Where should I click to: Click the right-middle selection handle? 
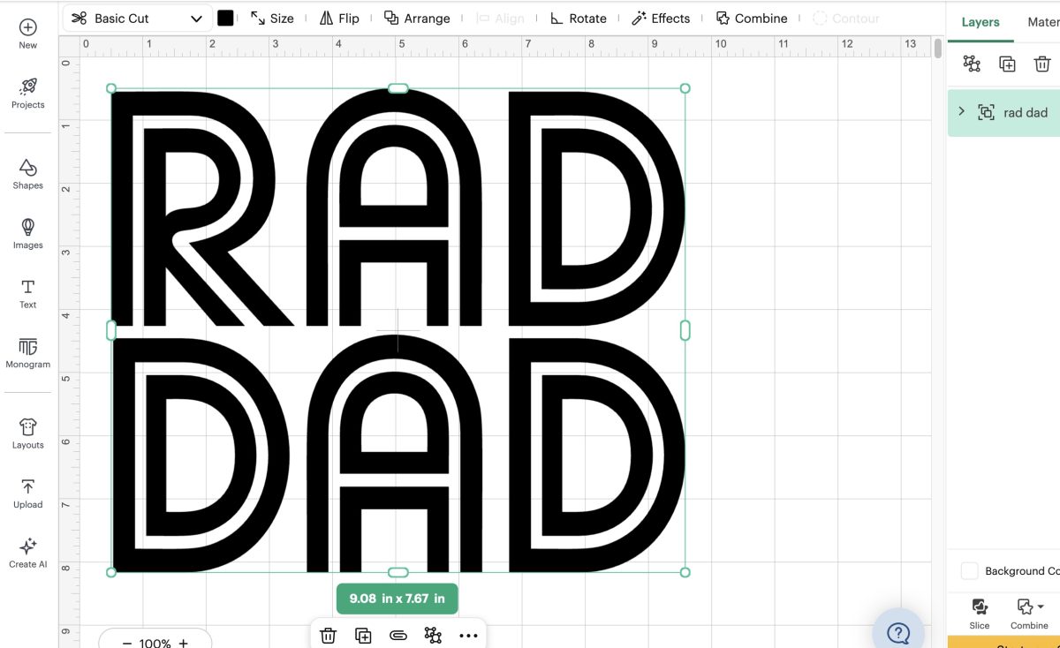(685, 330)
